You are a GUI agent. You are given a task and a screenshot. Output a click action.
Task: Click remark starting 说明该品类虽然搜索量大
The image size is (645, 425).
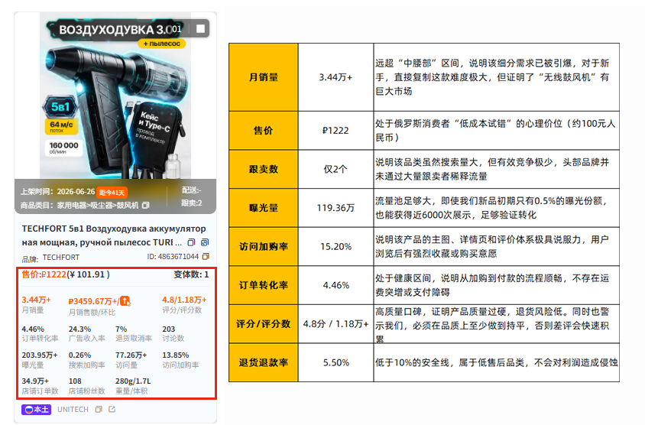(x=492, y=169)
